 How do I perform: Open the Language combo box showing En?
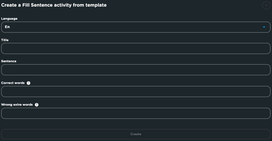click(136, 27)
